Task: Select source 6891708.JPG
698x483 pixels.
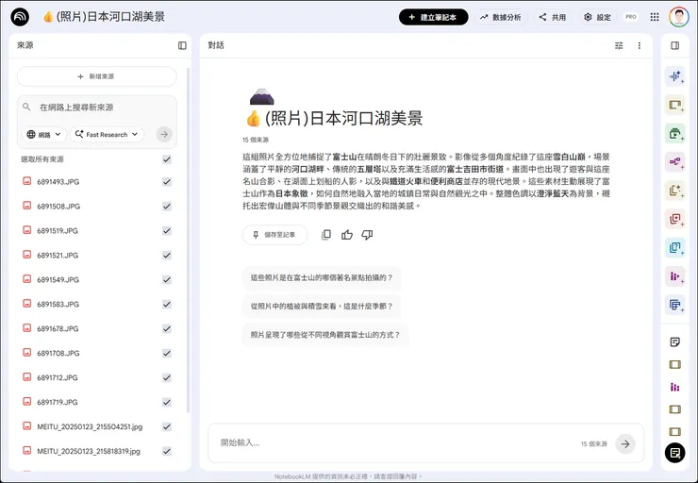Action: tap(167, 353)
